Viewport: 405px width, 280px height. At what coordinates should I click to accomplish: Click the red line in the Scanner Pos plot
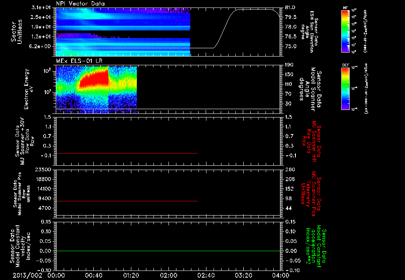click(127, 201)
